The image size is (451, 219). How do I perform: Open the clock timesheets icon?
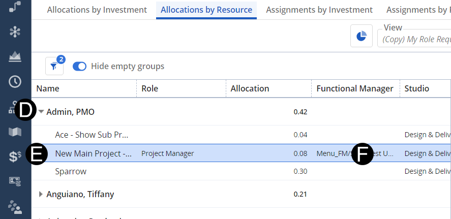tap(15, 81)
